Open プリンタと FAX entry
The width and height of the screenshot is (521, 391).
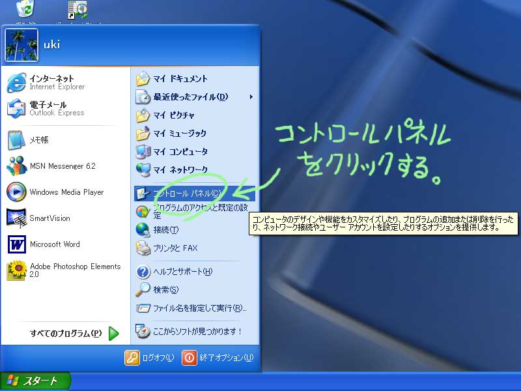point(175,248)
